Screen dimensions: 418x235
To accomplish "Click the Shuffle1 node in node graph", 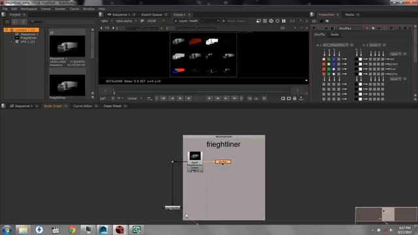I will coord(223,162).
